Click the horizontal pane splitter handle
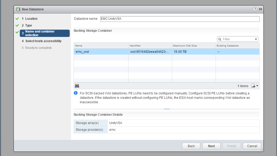277x156 pixels. (167, 109)
